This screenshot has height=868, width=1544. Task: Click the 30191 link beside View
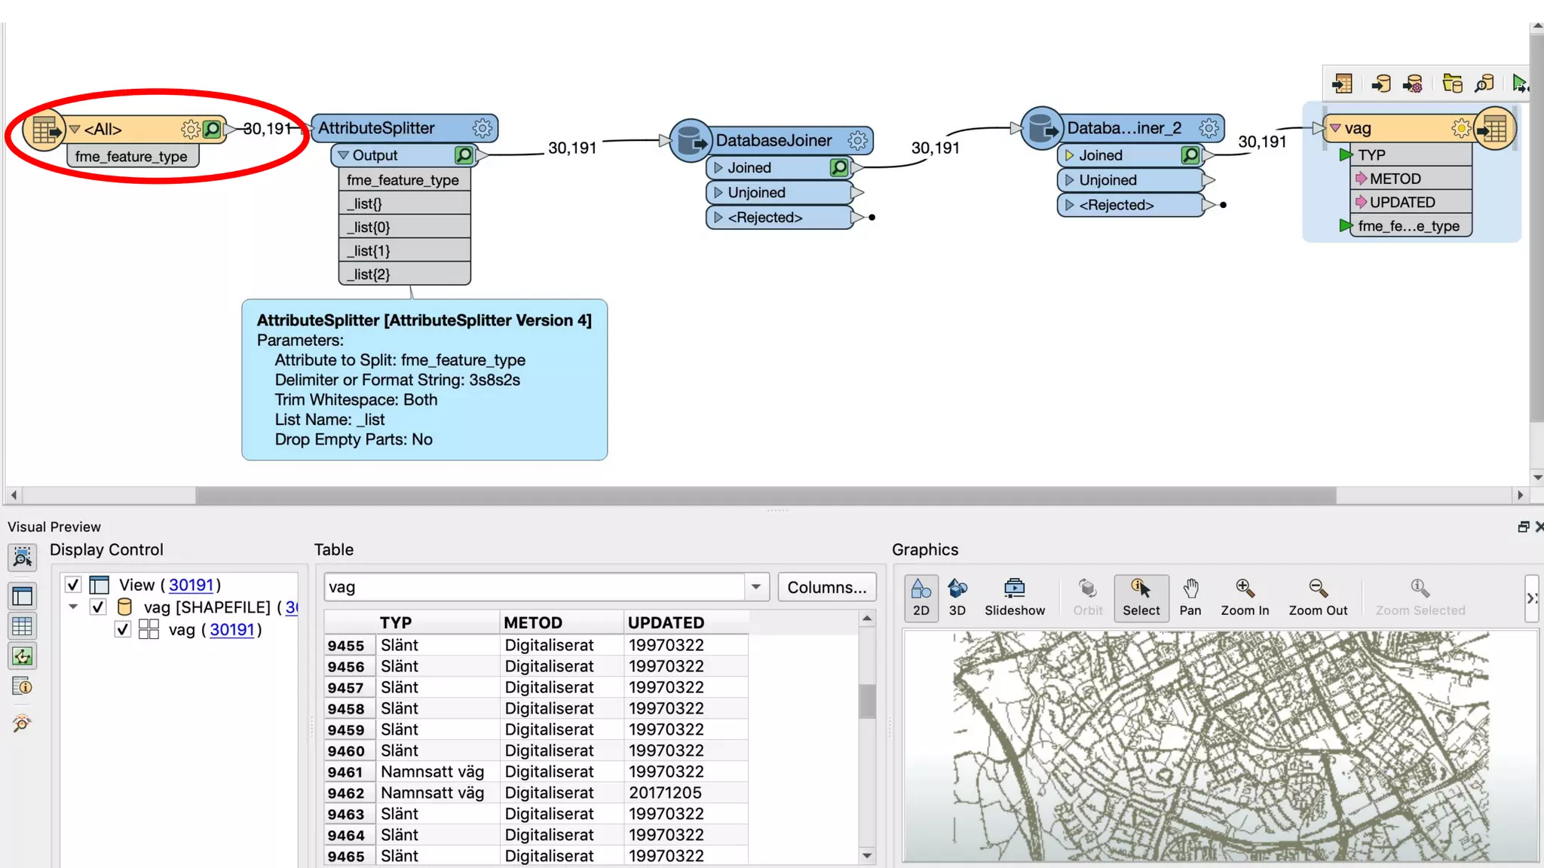pos(191,585)
